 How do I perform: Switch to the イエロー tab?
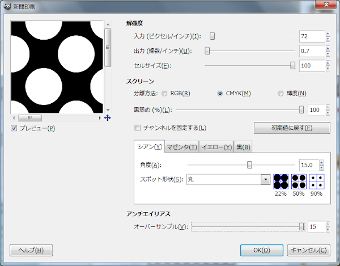[216, 147]
